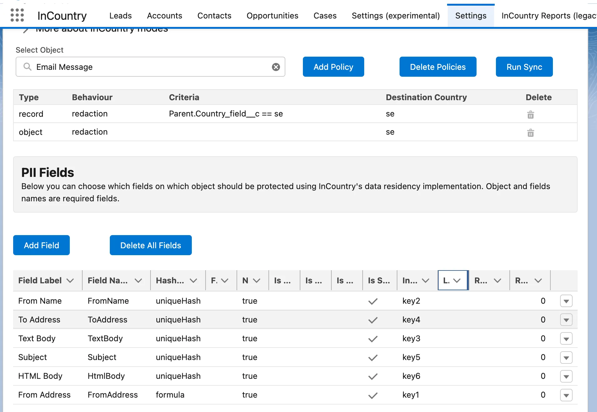
Task: Click the search icon in Select Object
Action: coord(28,67)
